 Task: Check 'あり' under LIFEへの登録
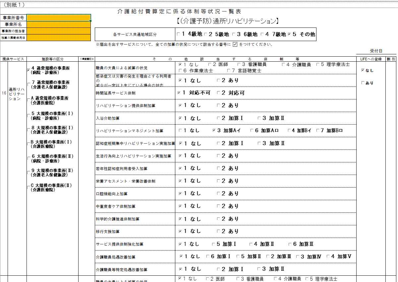(363, 83)
